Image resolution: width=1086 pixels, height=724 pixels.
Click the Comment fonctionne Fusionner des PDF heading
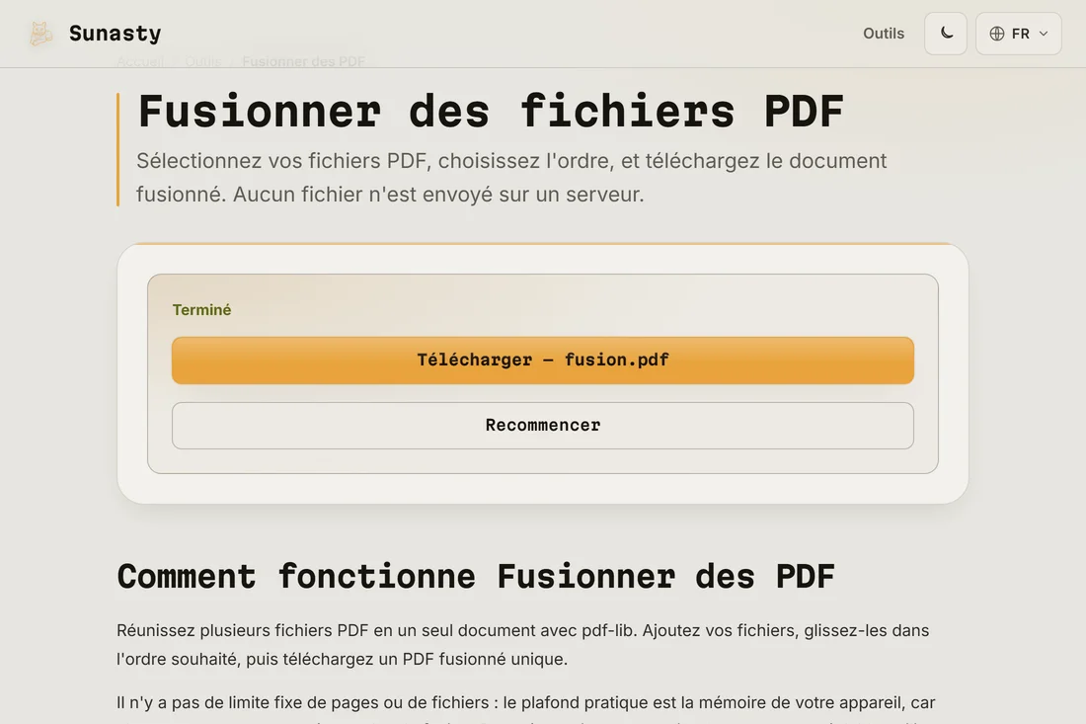click(476, 577)
